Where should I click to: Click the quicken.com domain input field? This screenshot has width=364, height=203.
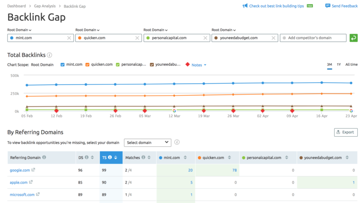pos(109,38)
